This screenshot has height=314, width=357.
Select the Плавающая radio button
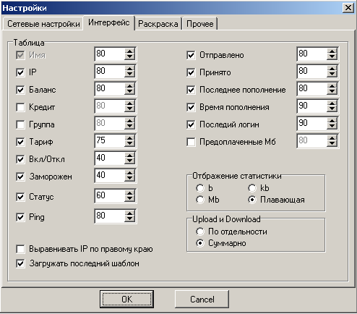click(x=252, y=200)
